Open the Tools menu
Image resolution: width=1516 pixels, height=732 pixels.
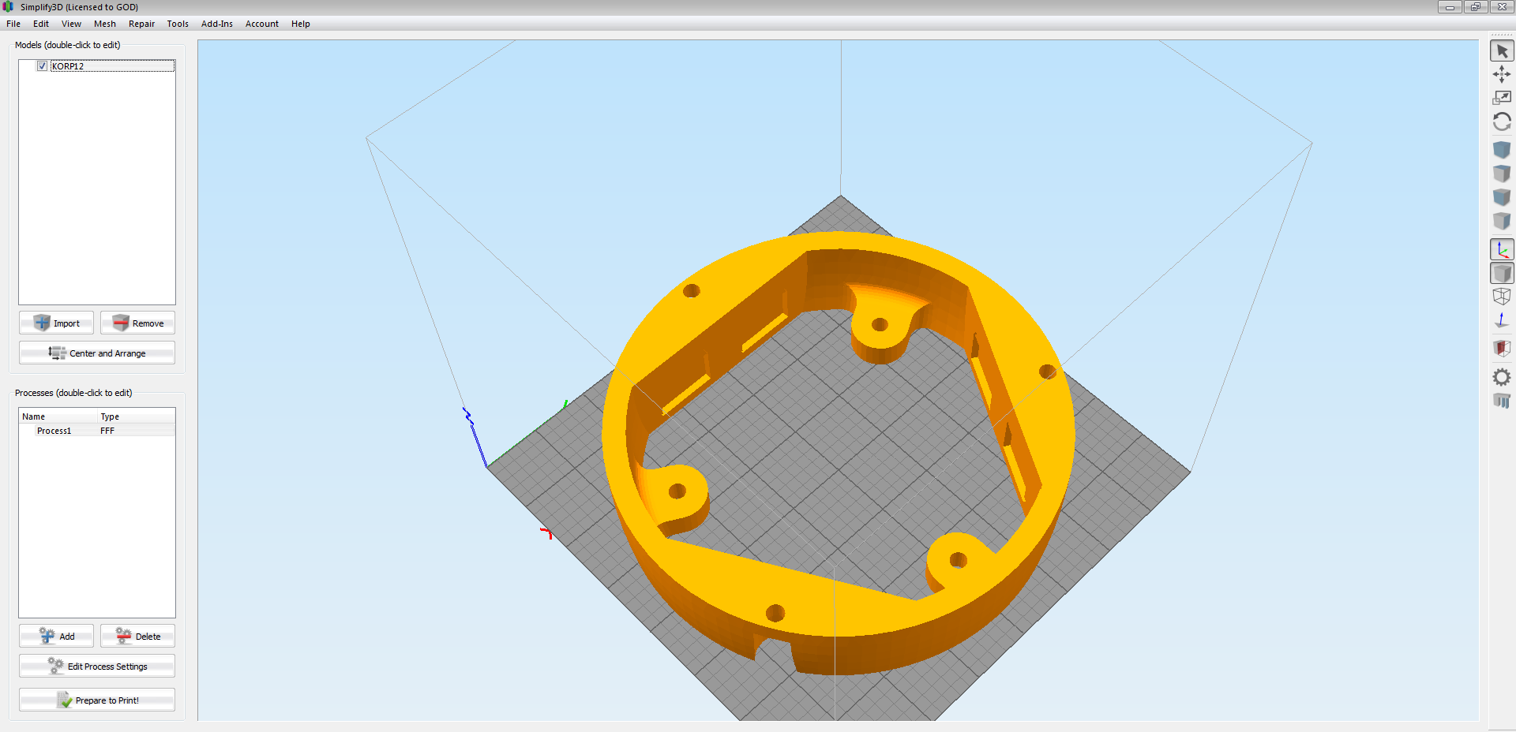178,24
